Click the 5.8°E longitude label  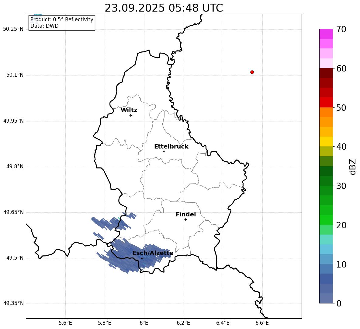(x=105, y=323)
